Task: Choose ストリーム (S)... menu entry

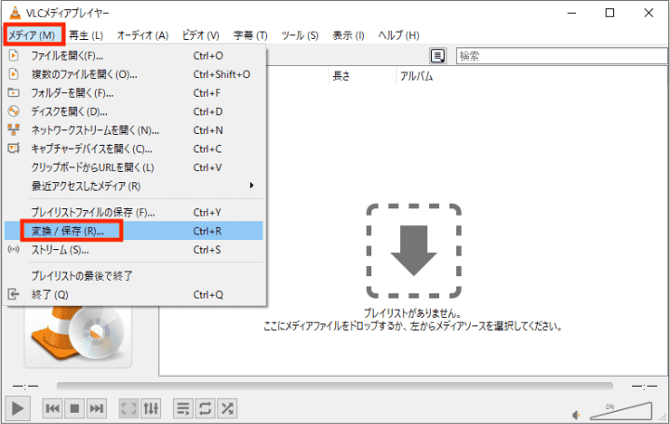Action: click(x=134, y=250)
